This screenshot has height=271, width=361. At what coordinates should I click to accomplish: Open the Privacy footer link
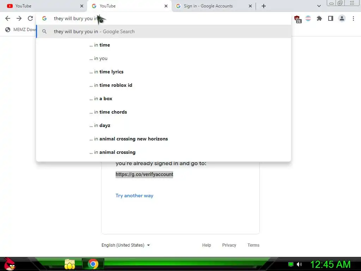tap(229, 245)
